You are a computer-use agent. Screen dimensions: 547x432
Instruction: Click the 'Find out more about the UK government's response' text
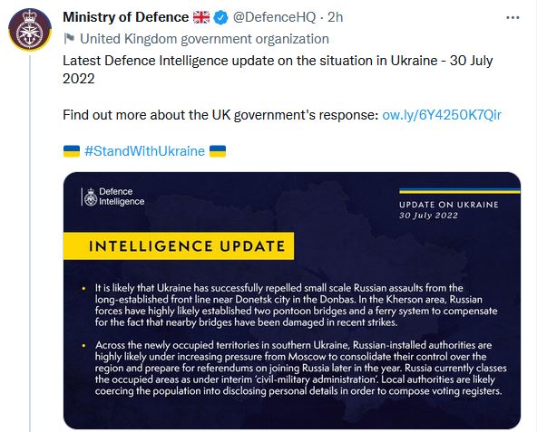[x=220, y=115]
